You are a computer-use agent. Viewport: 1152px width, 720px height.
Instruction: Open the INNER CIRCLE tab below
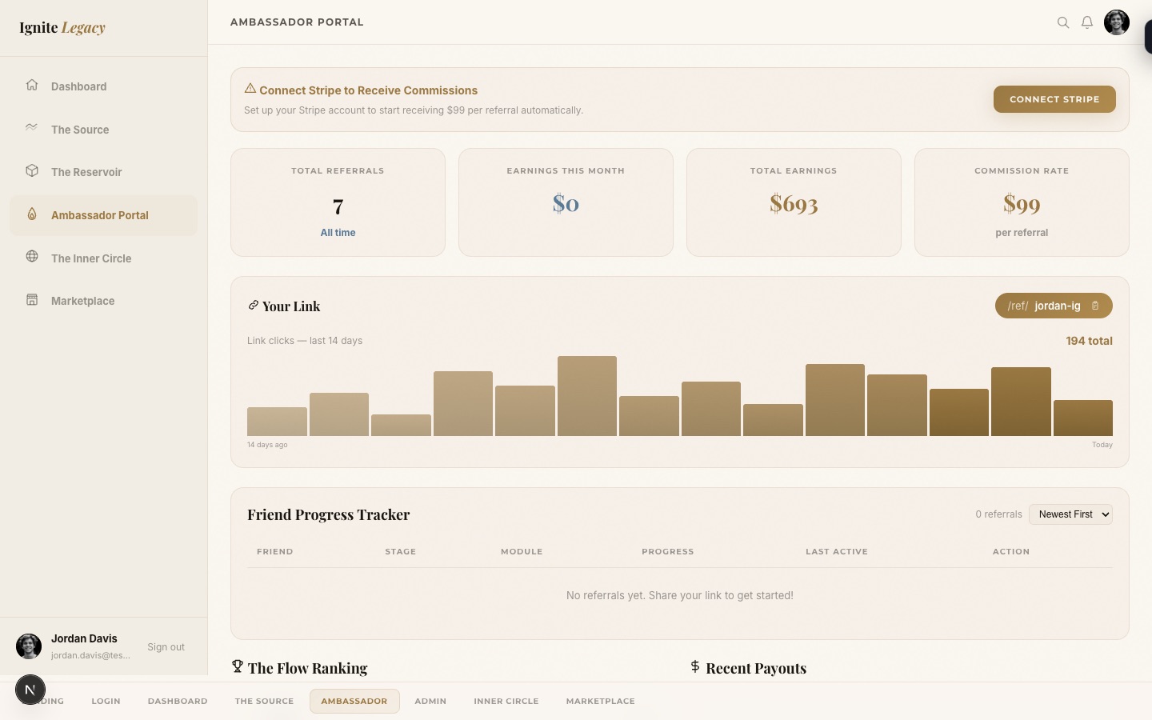[506, 702]
